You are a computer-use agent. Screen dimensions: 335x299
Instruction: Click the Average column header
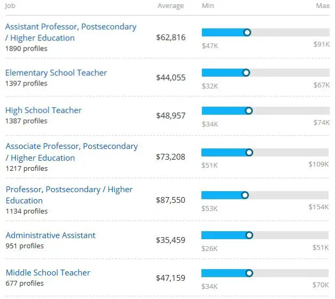tap(170, 6)
